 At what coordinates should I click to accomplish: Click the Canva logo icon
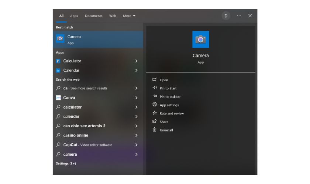pyautogui.click(x=58, y=98)
